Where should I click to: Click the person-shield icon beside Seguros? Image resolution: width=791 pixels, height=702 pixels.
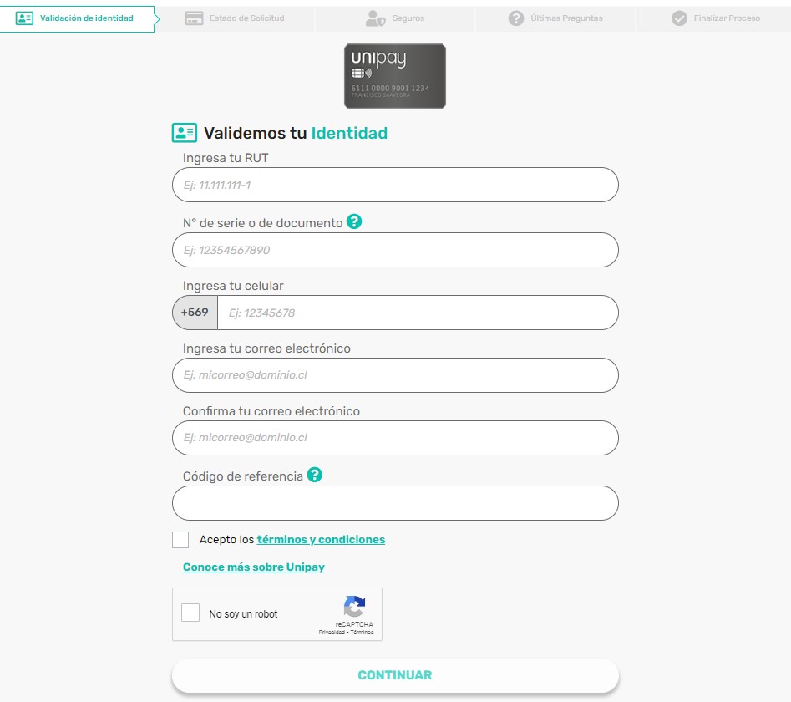pyautogui.click(x=375, y=18)
